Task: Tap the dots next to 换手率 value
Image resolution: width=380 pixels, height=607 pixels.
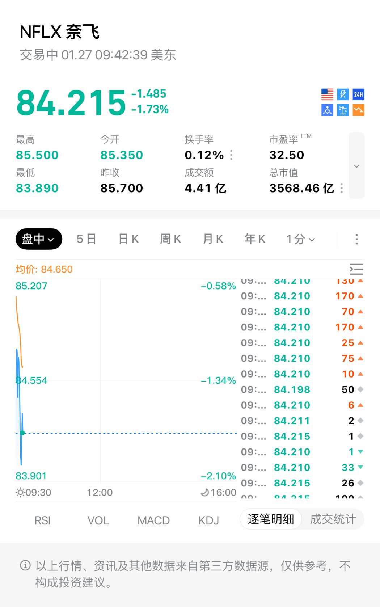Action: coord(231,155)
